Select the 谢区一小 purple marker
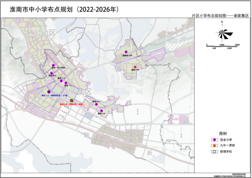The image size is (252, 178). click(66, 83)
